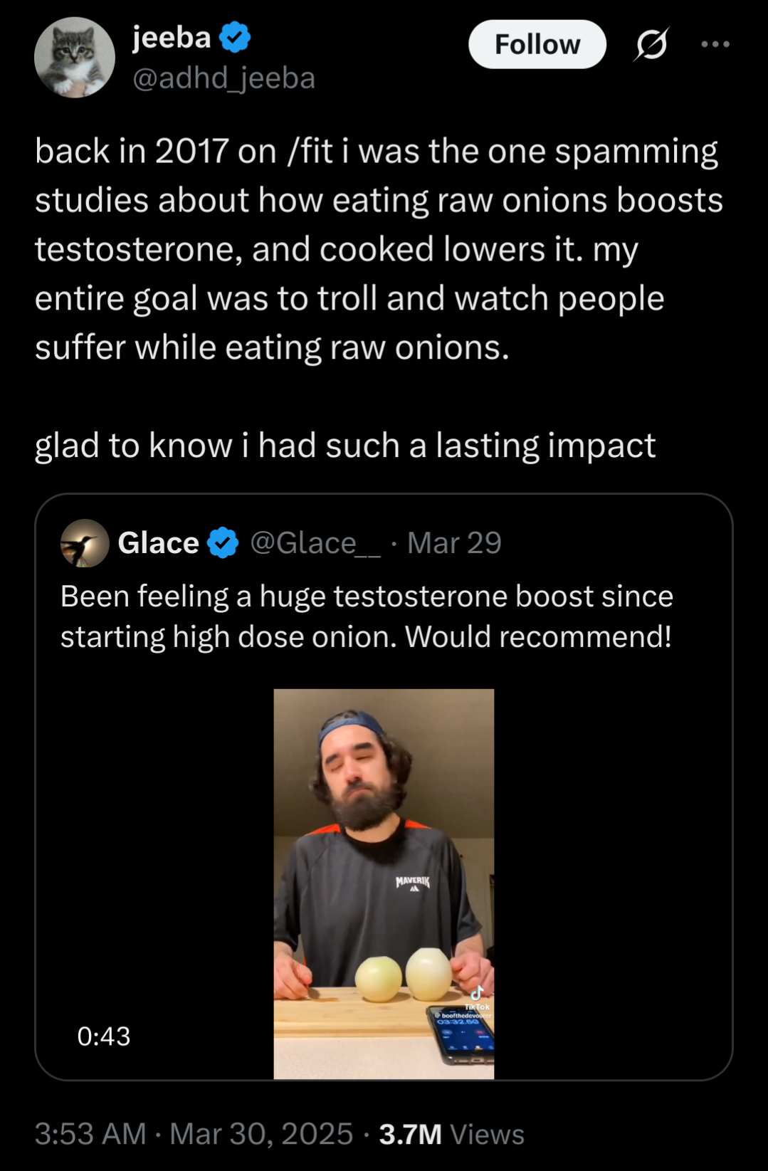
Task: Click the Grok slashed-circle icon
Action: [x=651, y=45]
